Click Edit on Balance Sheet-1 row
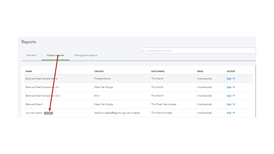This screenshot has height=154, width=274. [x=229, y=104]
